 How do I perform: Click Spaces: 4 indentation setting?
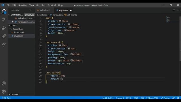coord(120,98)
